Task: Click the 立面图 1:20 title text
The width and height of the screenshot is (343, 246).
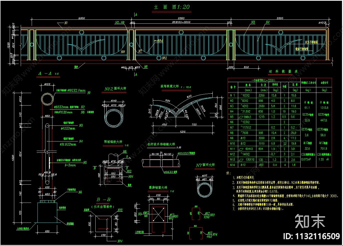Action: point(172,7)
